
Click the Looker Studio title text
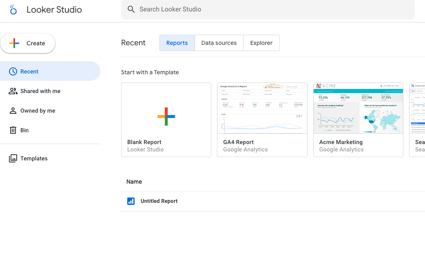[54, 10]
